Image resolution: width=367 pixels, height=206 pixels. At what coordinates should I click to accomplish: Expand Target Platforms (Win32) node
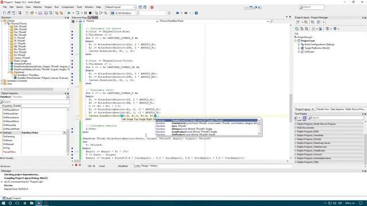pyautogui.click(x=299, y=48)
